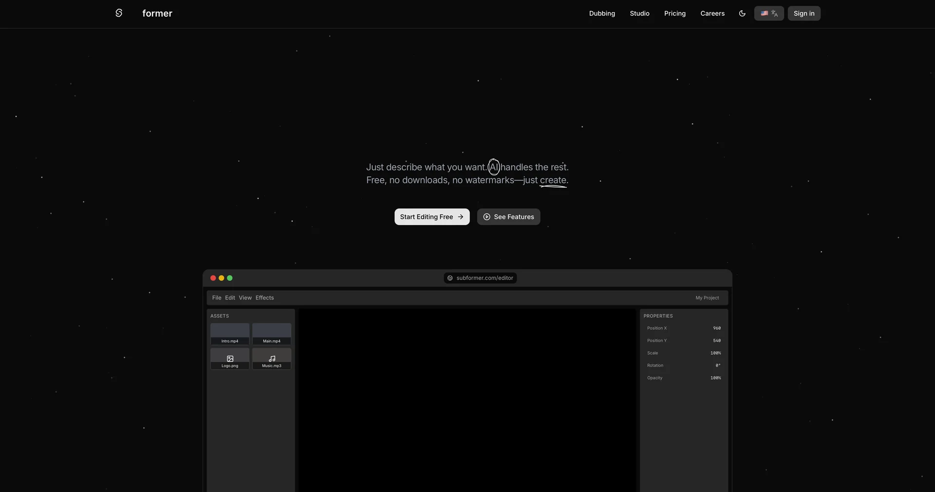Image resolution: width=935 pixels, height=492 pixels.
Task: Select the Logo.png image asset icon
Action: point(230,359)
